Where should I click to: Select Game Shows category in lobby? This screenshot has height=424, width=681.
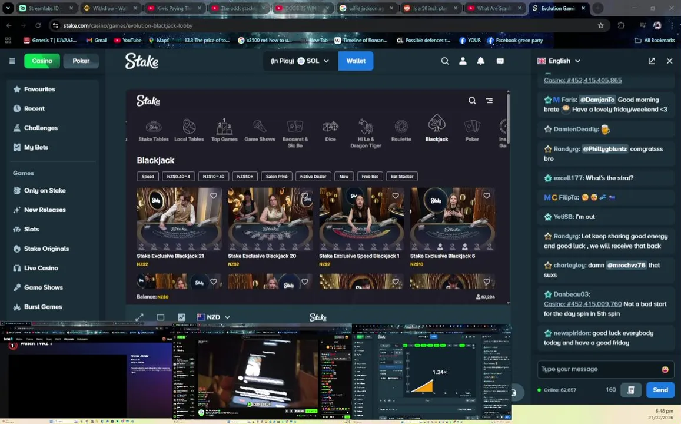coord(260,131)
